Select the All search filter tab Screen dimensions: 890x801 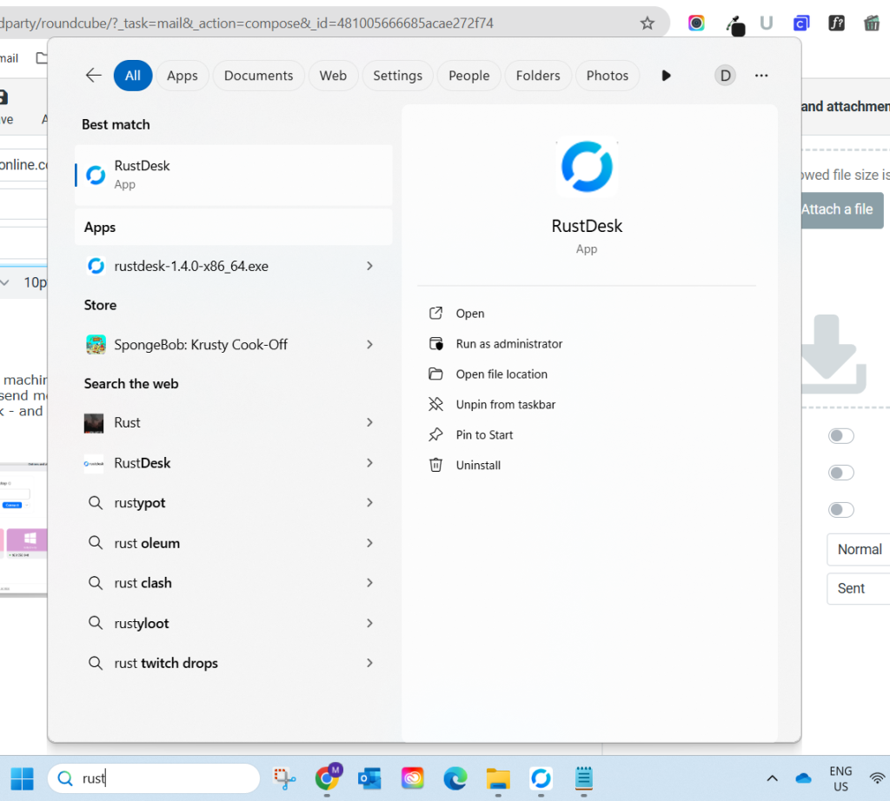(133, 76)
